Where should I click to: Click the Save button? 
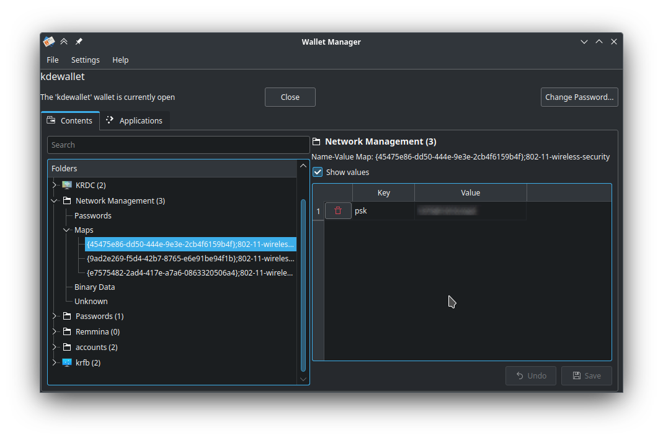click(587, 375)
